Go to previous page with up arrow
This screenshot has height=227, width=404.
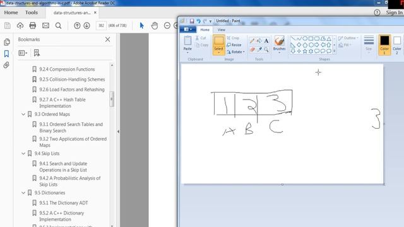point(77,25)
